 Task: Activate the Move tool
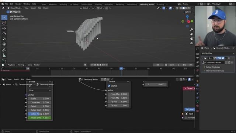coord(4,28)
